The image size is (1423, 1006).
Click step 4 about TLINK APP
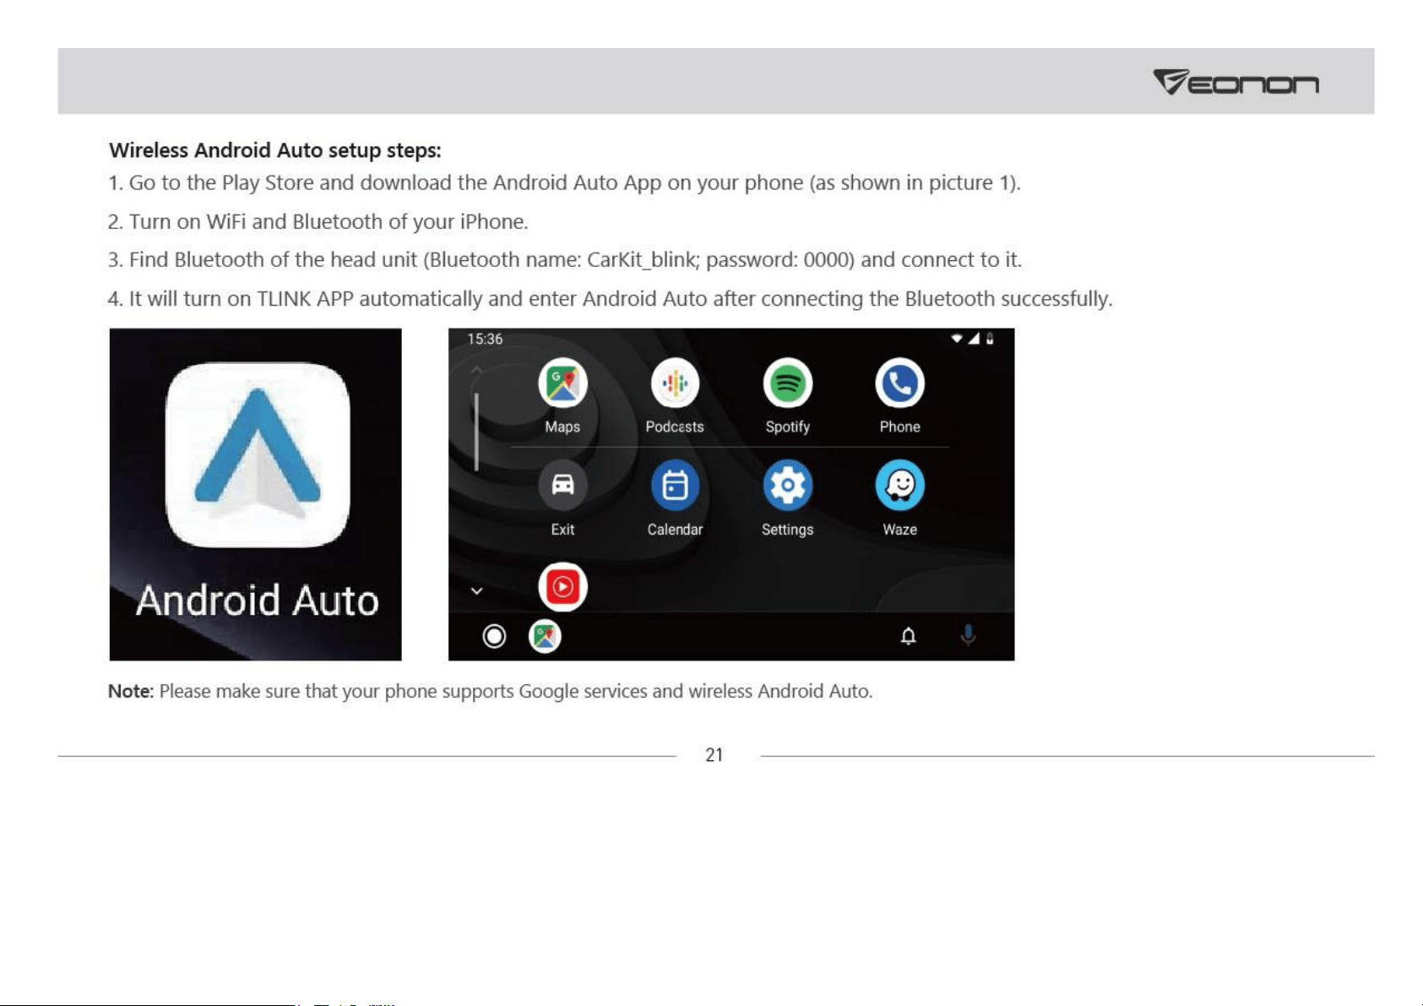click(611, 298)
